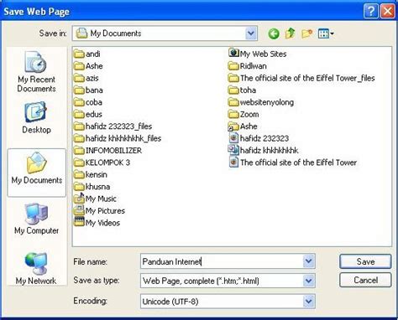Go back to the previous folder
This screenshot has height=320, width=398.
pyautogui.click(x=274, y=34)
